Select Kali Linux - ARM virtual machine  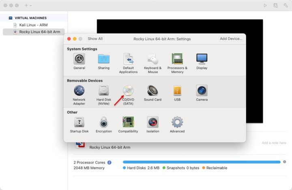34,25
